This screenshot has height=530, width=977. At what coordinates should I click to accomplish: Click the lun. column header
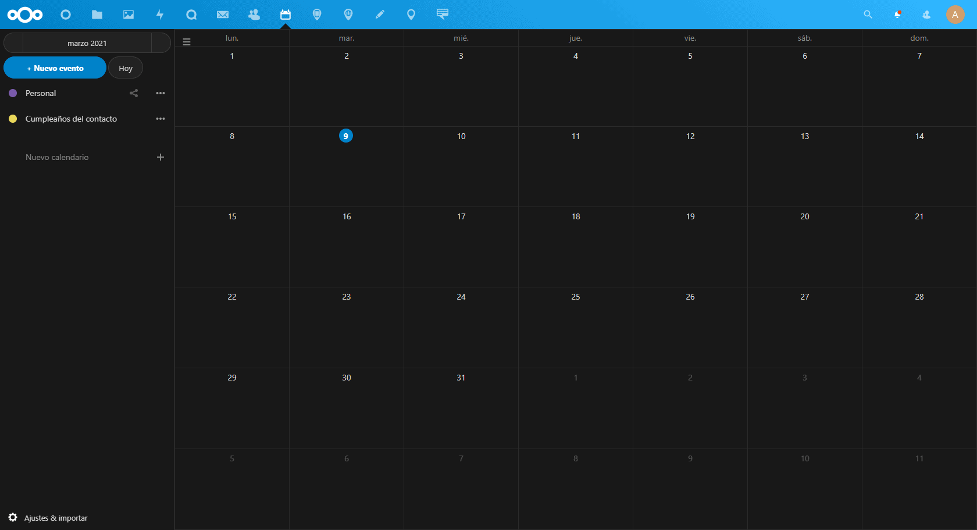coord(232,38)
